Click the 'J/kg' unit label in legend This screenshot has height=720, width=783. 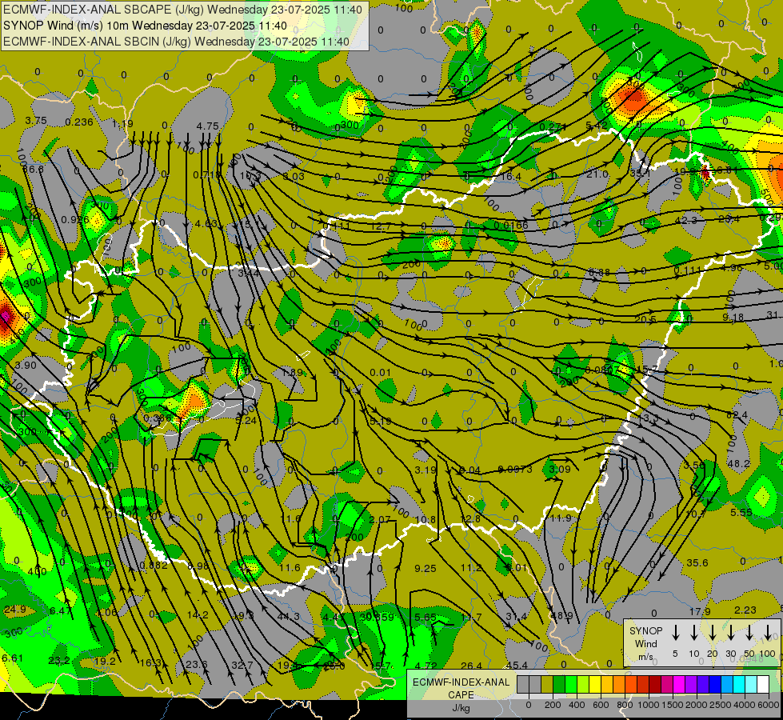click(x=461, y=708)
